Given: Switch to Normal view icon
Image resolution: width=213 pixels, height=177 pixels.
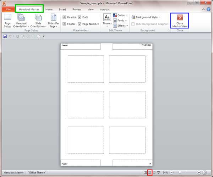Looking at the screenshot, I should click(x=145, y=172).
